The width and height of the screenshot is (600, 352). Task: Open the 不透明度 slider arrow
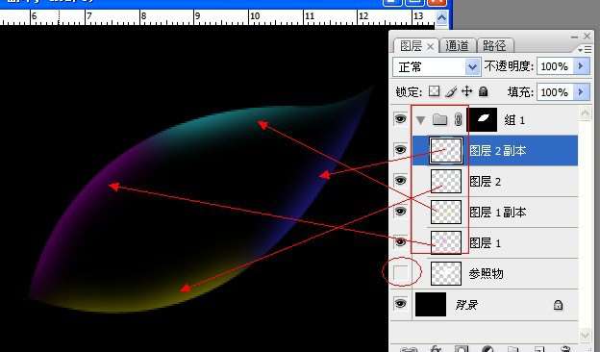pos(581,66)
